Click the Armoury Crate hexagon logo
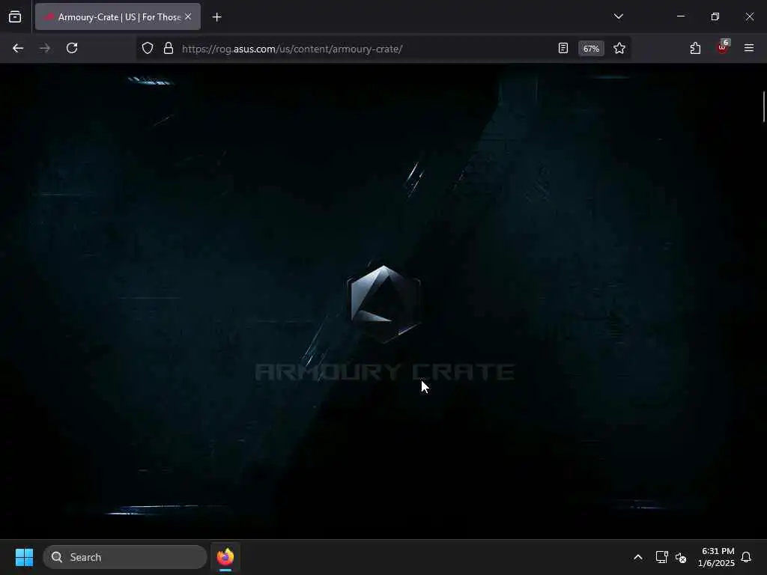 (384, 304)
